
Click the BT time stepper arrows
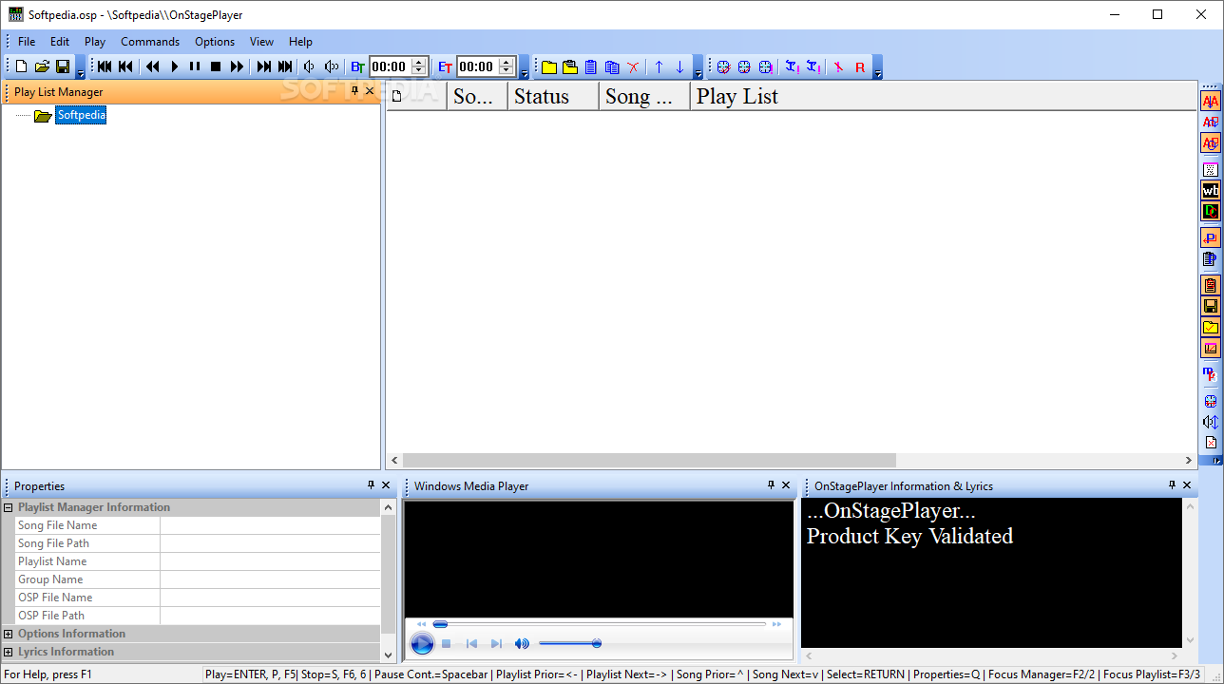click(x=419, y=66)
